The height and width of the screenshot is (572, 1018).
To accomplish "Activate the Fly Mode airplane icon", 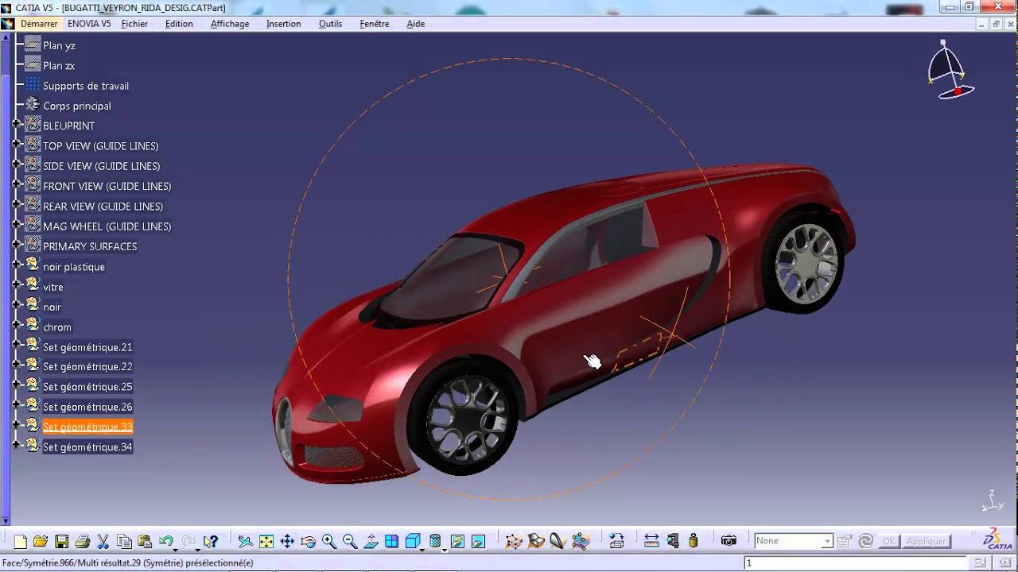I will [x=246, y=542].
